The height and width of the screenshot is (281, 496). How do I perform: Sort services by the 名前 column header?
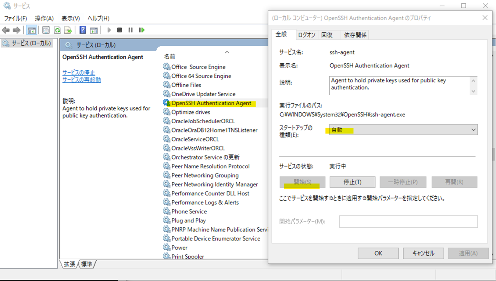point(170,56)
